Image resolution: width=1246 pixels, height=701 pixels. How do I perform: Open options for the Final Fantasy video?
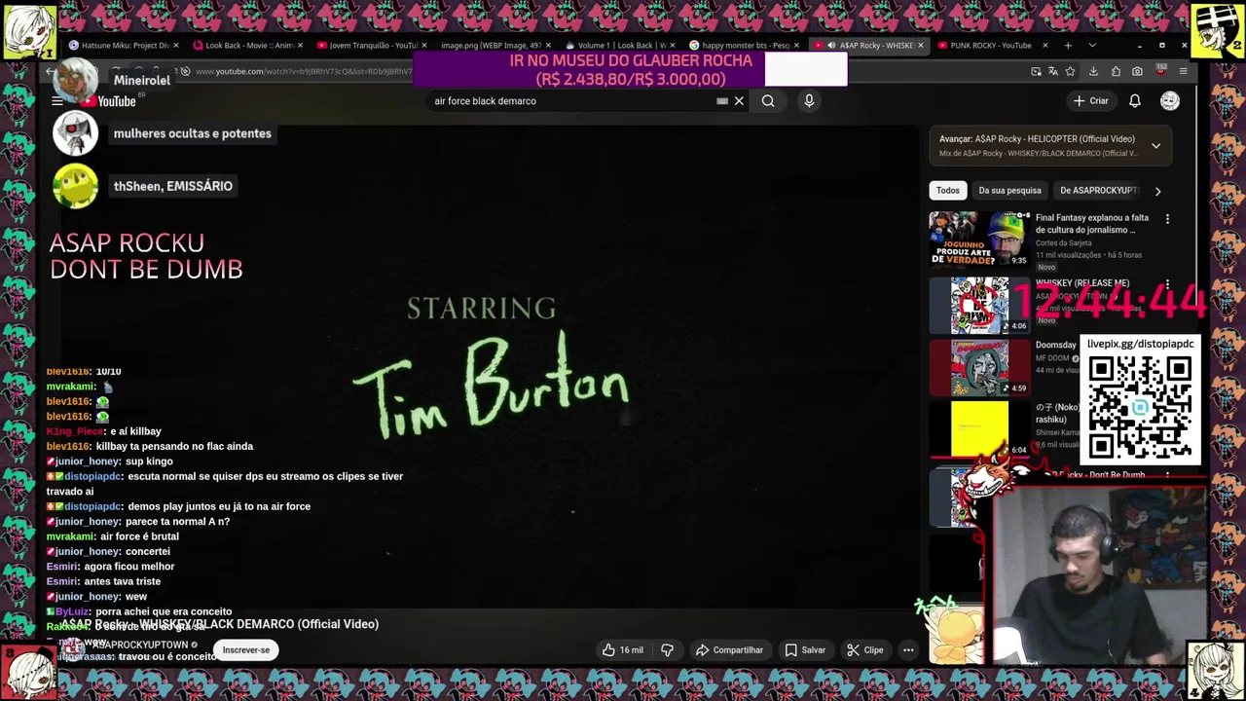(1167, 219)
